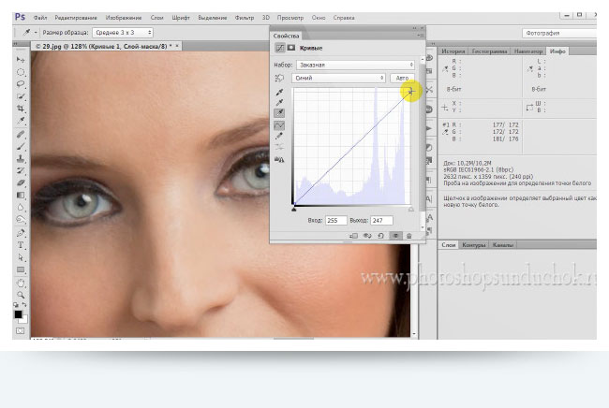Swap foreground and background colors
The height and width of the screenshot is (408, 609).
(24, 305)
